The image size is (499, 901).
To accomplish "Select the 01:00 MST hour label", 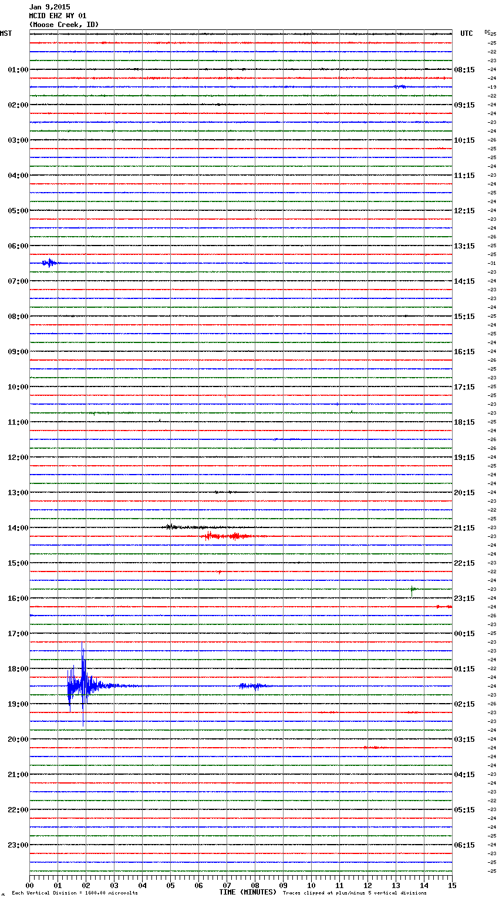I will (x=18, y=70).
